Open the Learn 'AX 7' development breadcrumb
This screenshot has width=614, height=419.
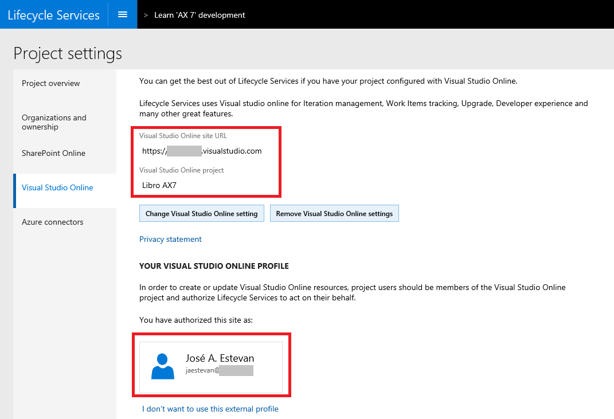tap(200, 15)
